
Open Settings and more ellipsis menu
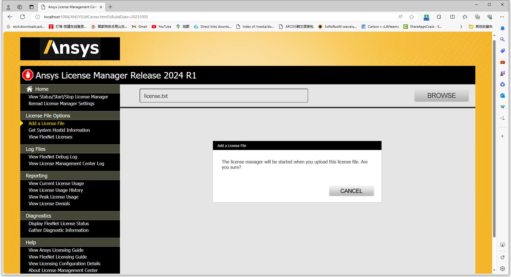pos(502,17)
